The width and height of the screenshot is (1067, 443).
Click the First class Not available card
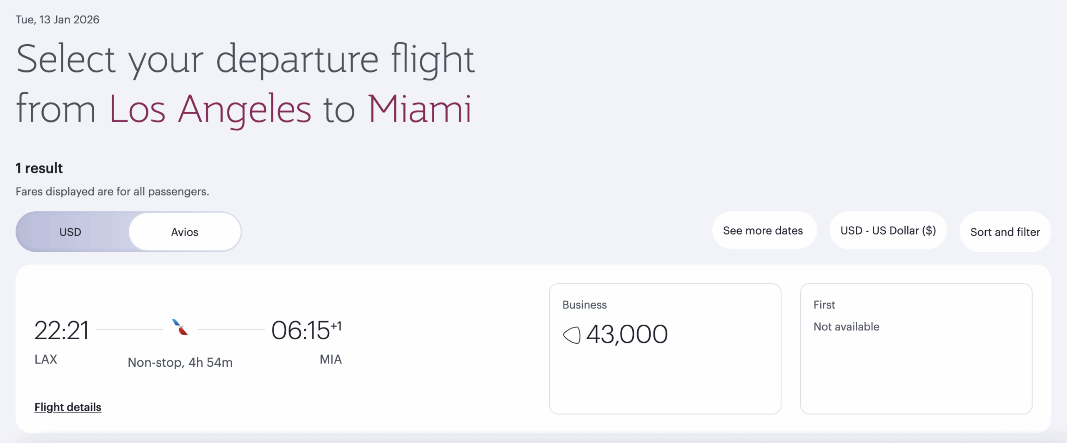point(916,348)
